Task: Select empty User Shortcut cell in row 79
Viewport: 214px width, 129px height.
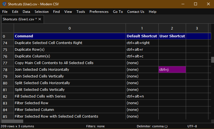Action: tap(172, 76)
